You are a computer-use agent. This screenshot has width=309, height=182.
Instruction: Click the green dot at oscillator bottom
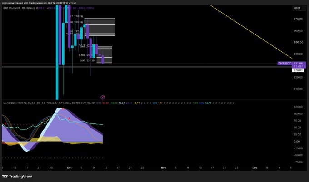30,151
